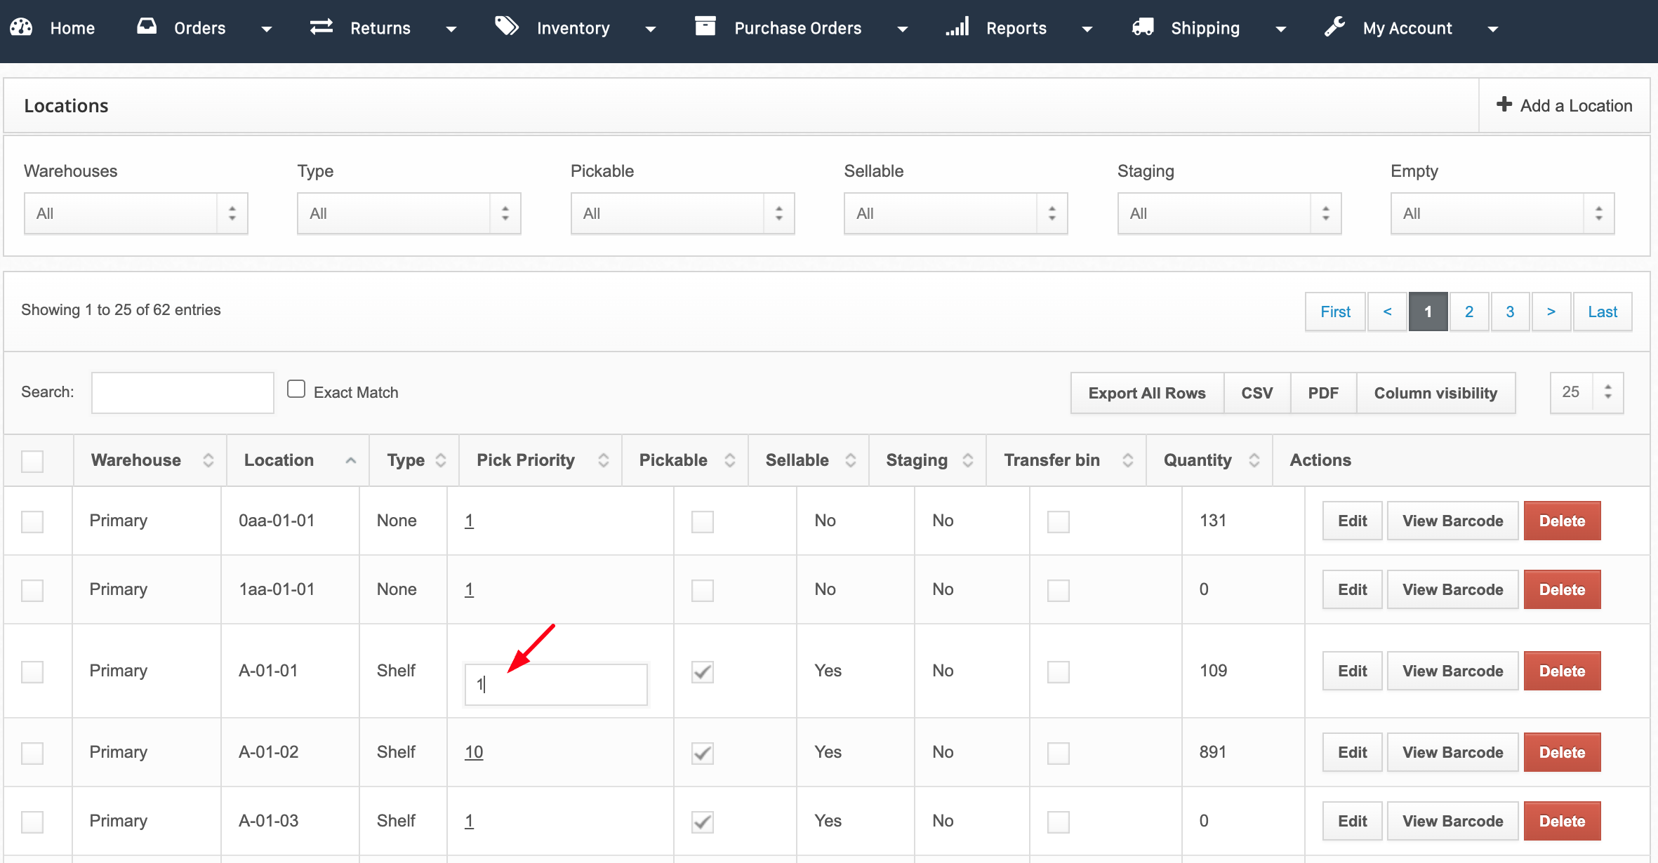Jump to the First page
Image resolution: width=1658 pixels, height=863 pixels.
tap(1335, 312)
